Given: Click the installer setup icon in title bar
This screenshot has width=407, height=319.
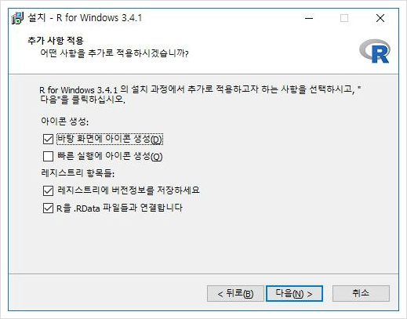Looking at the screenshot, I should click(18, 18).
